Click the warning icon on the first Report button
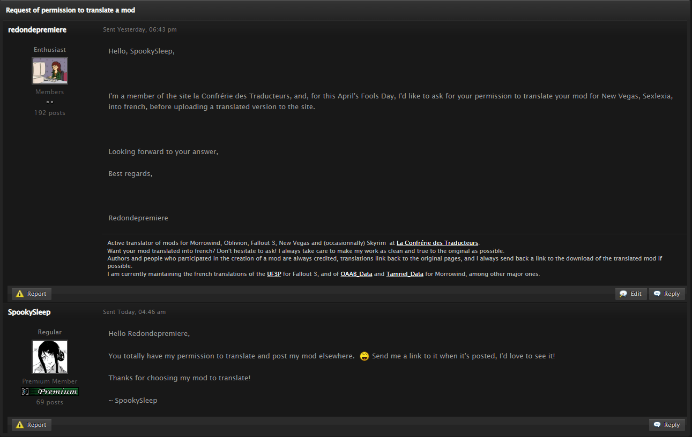The image size is (692, 437). coord(20,294)
